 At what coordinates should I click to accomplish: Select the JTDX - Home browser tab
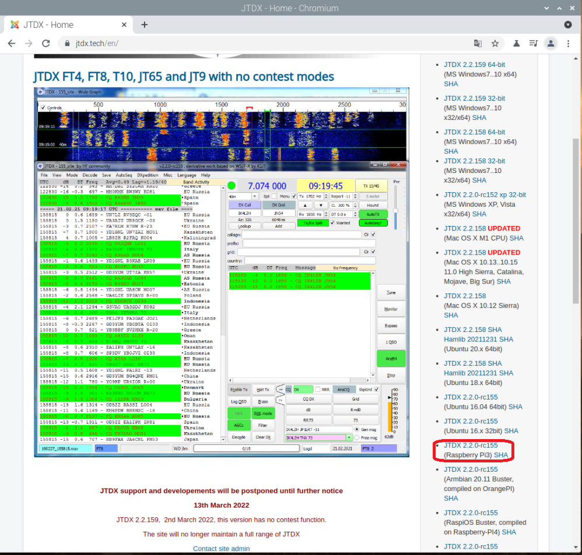[x=69, y=24]
